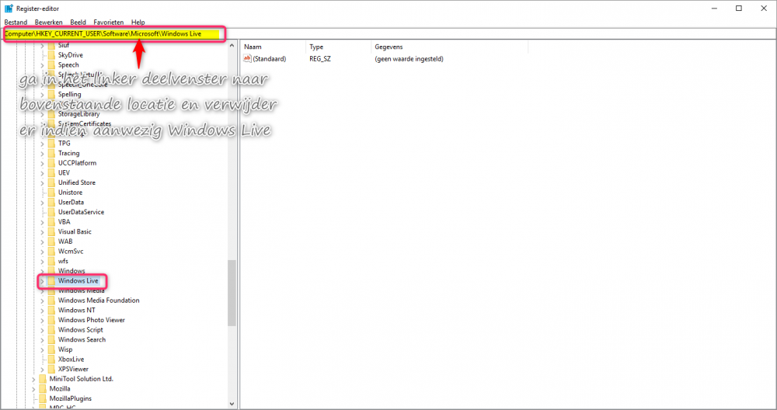Image resolution: width=777 pixels, height=410 pixels.
Task: Click the tree pane scroll down arrow
Action: click(232, 404)
